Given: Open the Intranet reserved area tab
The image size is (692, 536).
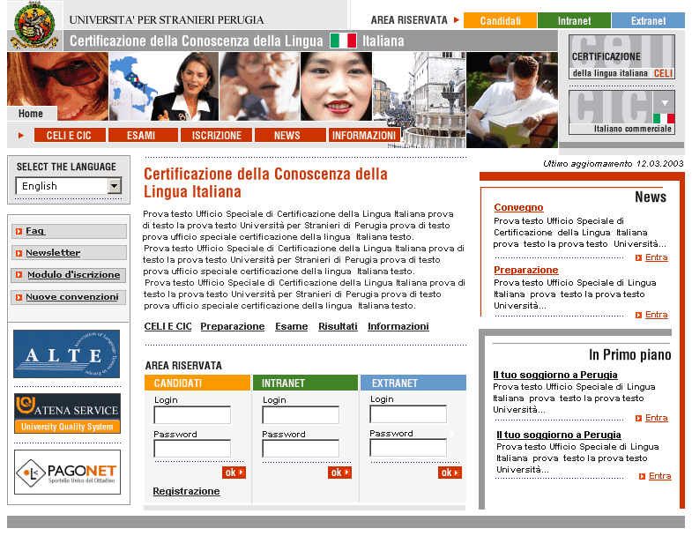Looking at the screenshot, I should pos(574,21).
